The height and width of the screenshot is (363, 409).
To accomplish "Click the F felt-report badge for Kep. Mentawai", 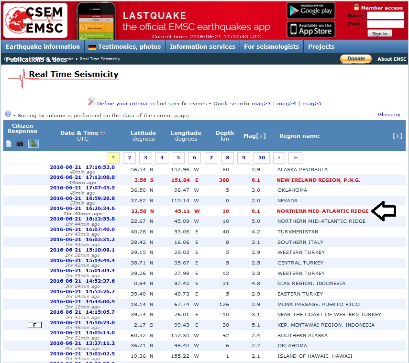I will point(34,325).
